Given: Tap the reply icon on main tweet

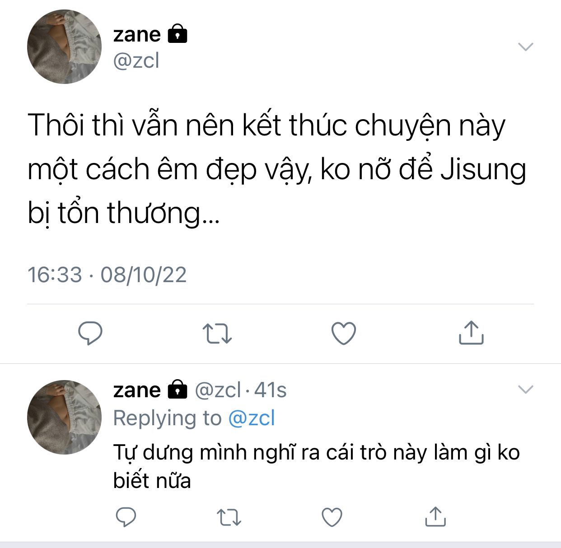Looking at the screenshot, I should (x=90, y=334).
